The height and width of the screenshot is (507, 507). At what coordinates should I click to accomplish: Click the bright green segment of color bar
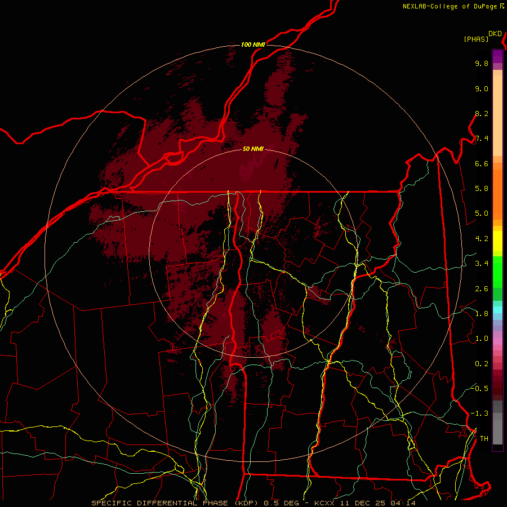(x=497, y=272)
